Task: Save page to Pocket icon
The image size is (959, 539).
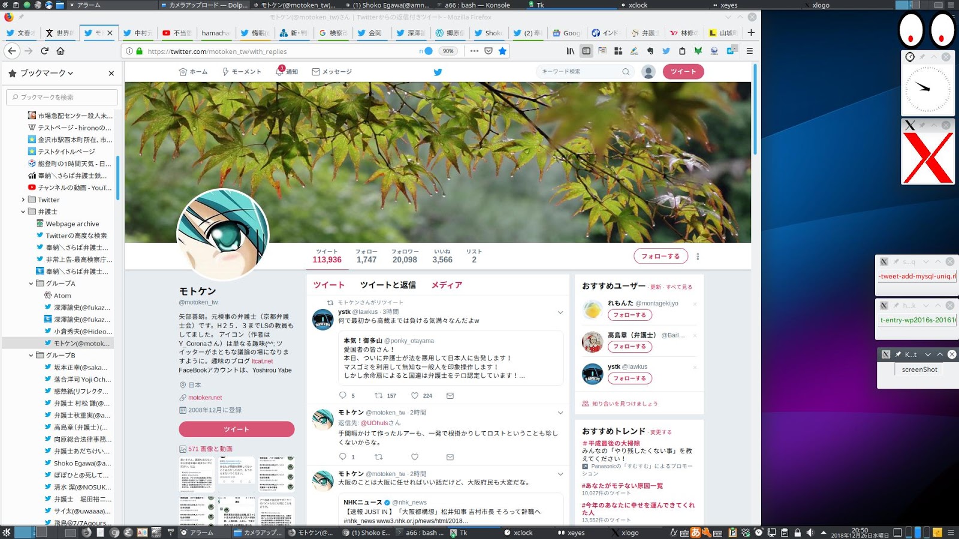Action: point(488,51)
